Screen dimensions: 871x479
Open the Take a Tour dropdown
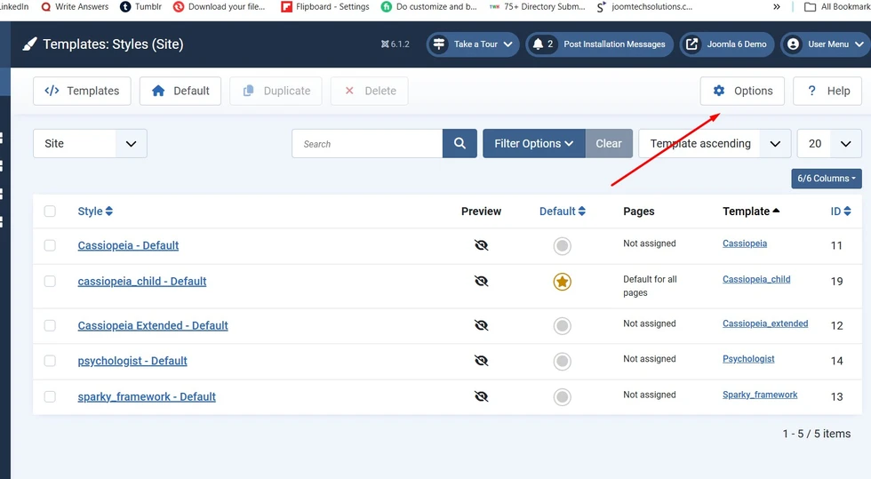[x=473, y=44]
